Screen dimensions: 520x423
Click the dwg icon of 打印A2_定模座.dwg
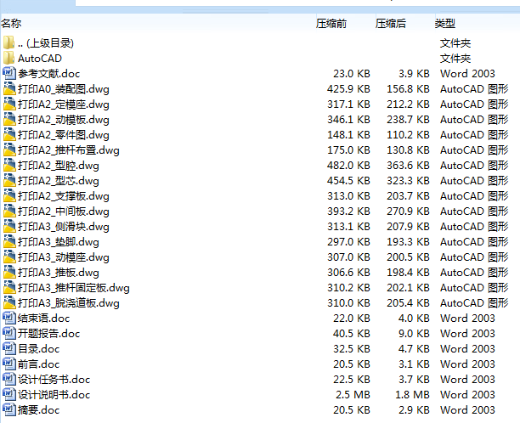pos(9,104)
